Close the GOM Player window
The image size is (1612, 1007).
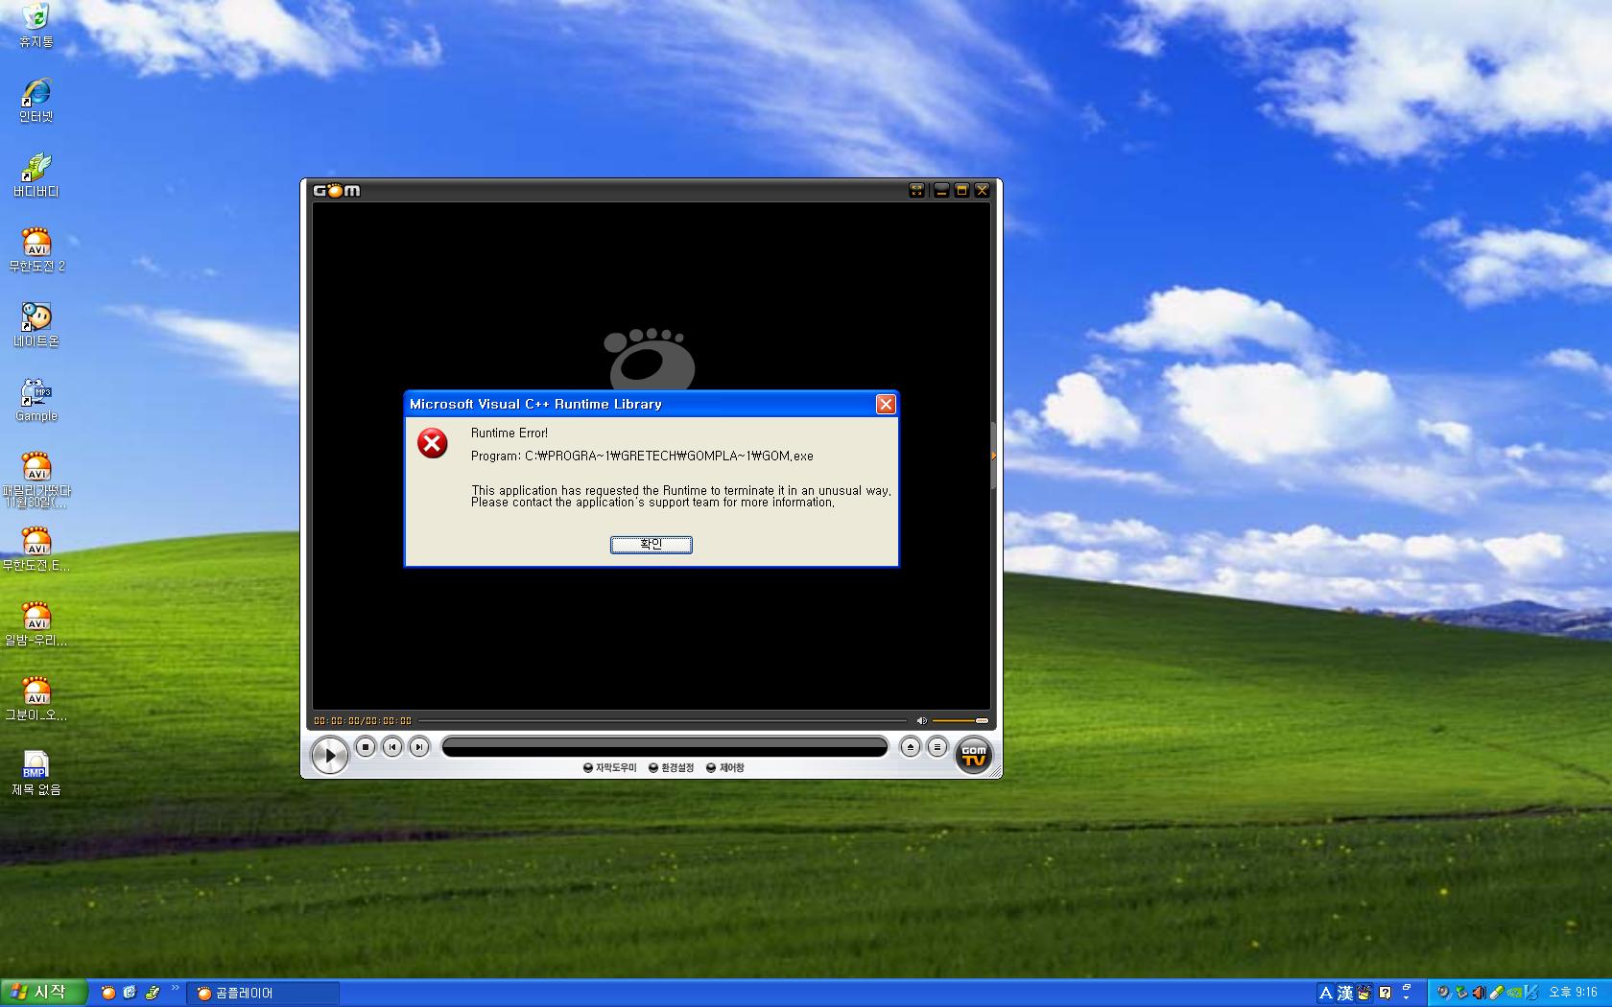click(982, 190)
